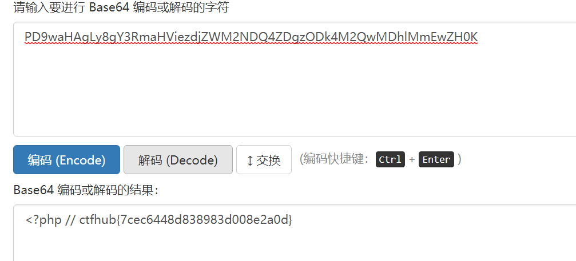The width and height of the screenshot is (576, 261).
Task: Click the blue 编码 (Encode) button
Action: 66,159
